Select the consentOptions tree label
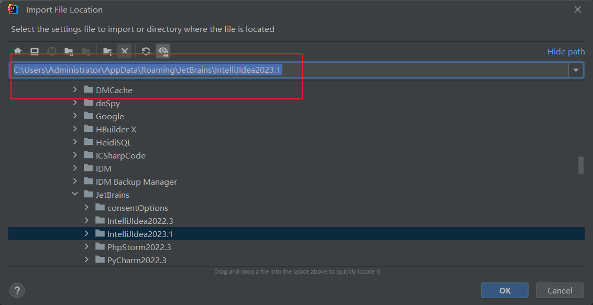The image size is (593, 305). pos(138,208)
